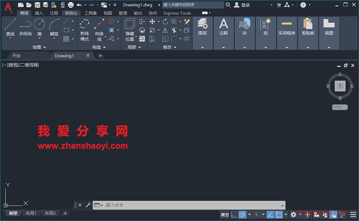
Task: Click the Mirror tool in the Modify panel
Action: (165, 30)
